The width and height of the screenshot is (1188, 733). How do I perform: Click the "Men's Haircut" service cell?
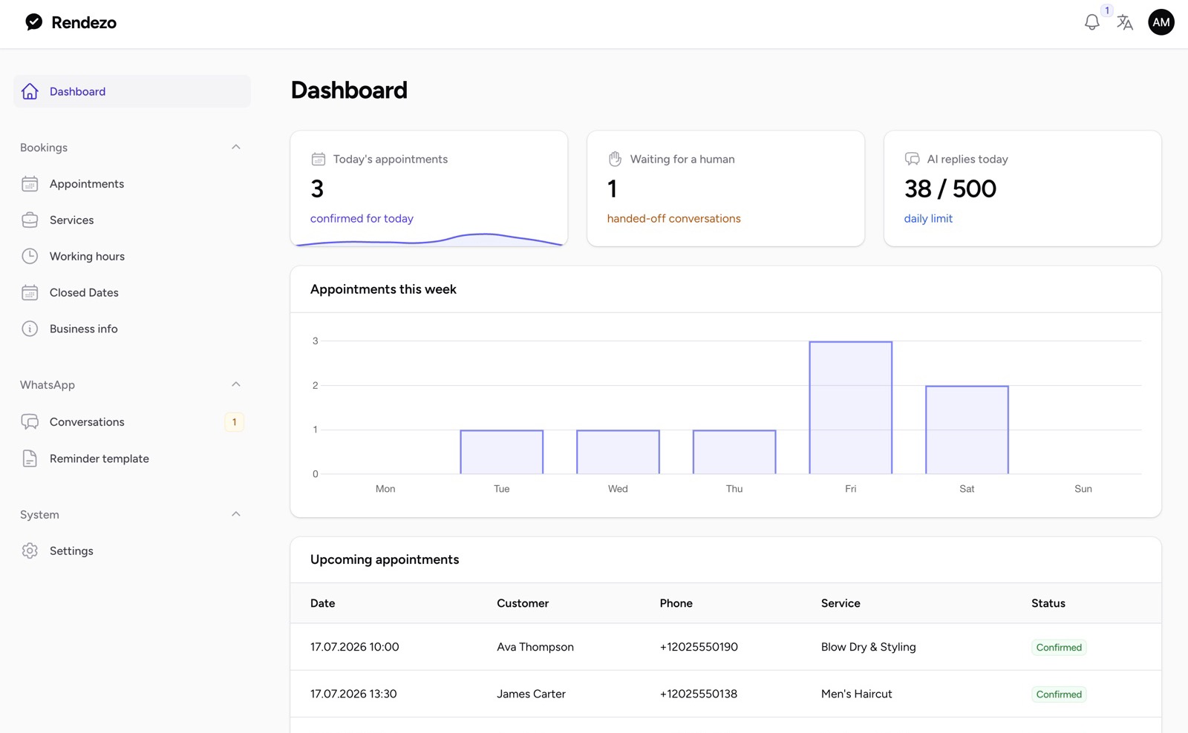(857, 694)
